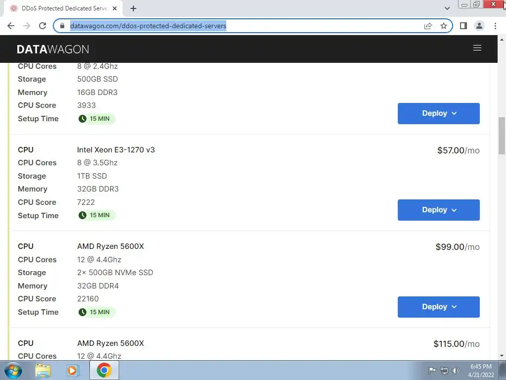506x380 pixels.
Task: Click the Chrome taskbar icon
Action: pyautogui.click(x=104, y=371)
